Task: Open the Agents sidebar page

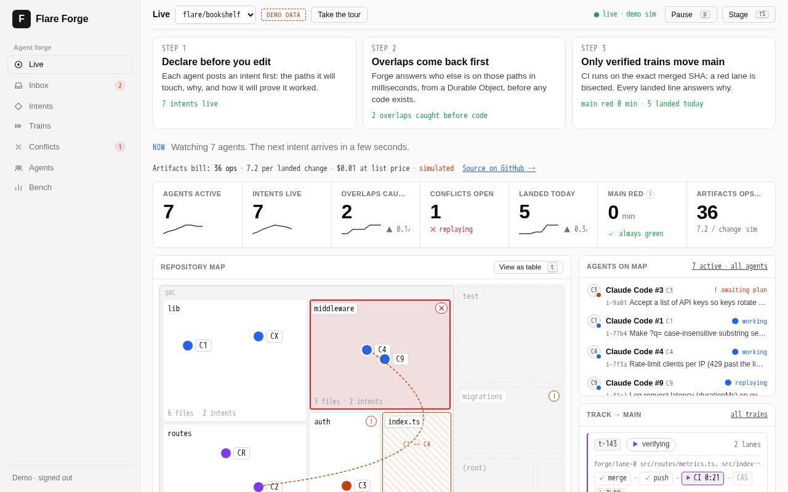Action: coord(70,167)
